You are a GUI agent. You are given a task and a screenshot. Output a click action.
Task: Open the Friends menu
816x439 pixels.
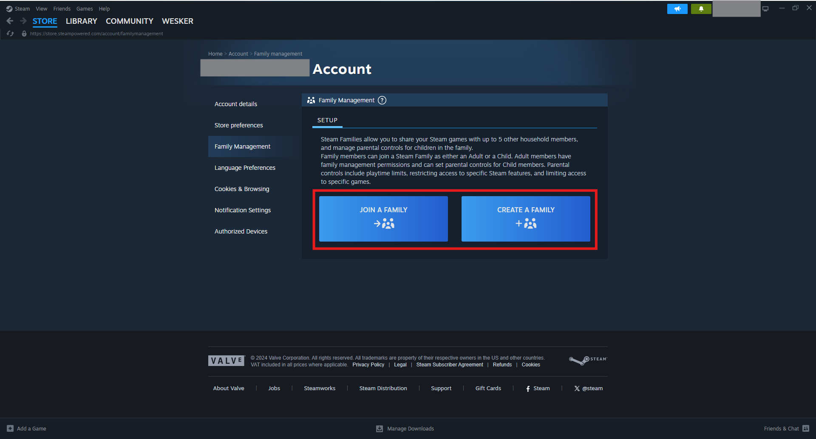[62, 8]
